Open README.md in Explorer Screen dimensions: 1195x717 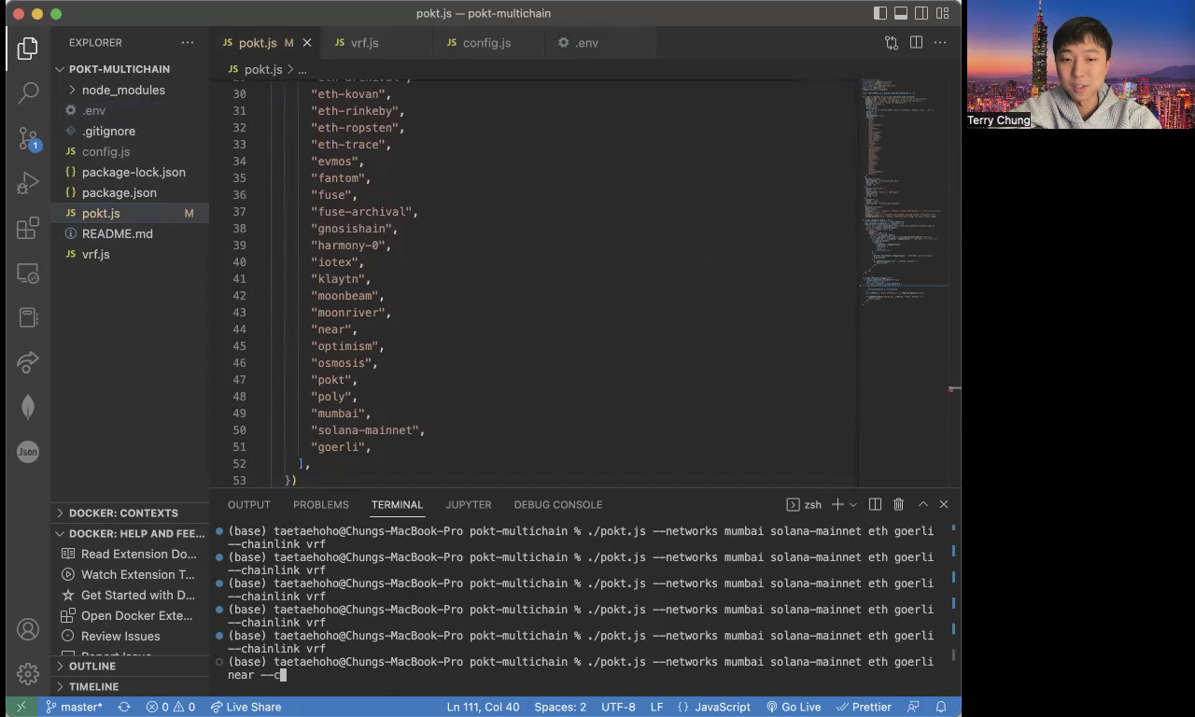point(130,233)
